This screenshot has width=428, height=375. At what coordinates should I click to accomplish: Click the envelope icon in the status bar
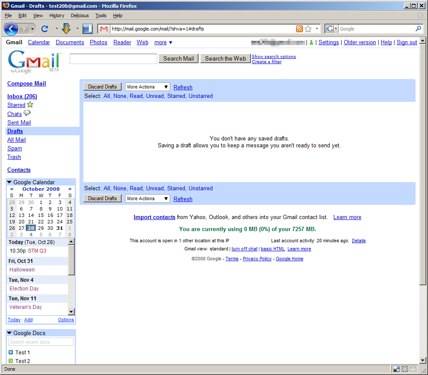point(413,369)
